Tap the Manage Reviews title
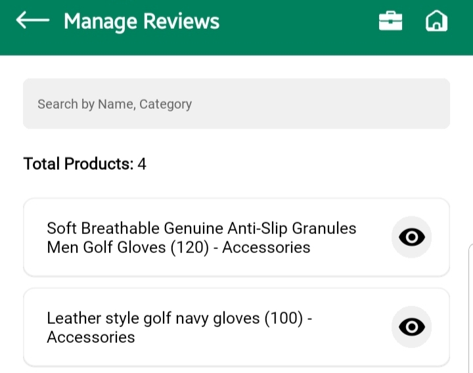This screenshot has height=373, width=473. click(x=142, y=22)
